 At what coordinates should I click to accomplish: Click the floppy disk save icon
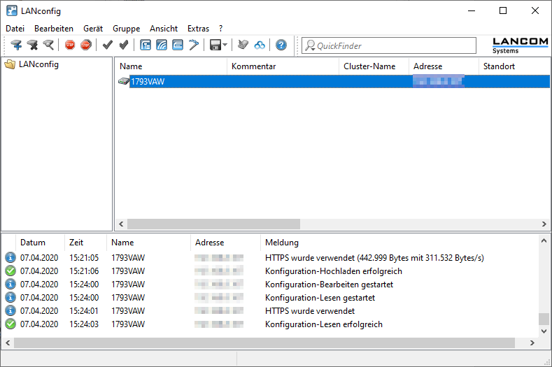(x=215, y=45)
